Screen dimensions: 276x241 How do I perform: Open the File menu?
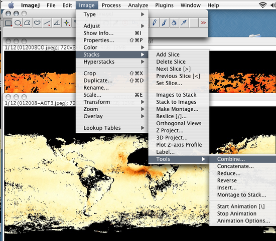pyautogui.click(x=51, y=6)
